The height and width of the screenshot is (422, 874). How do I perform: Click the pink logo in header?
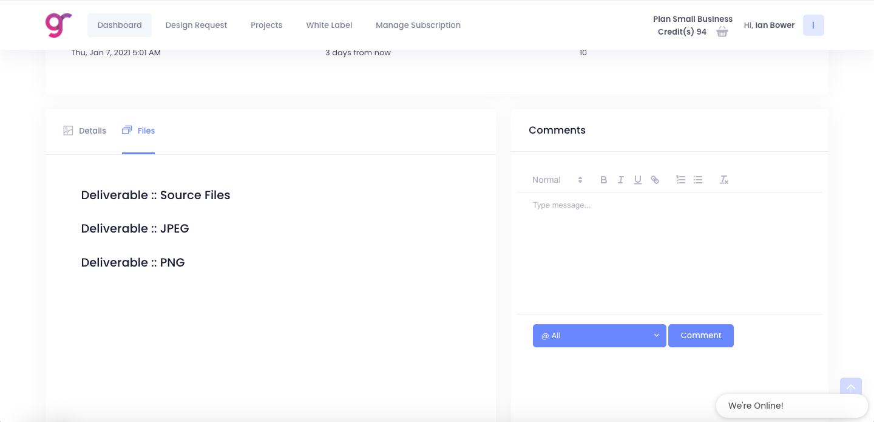pos(59,25)
